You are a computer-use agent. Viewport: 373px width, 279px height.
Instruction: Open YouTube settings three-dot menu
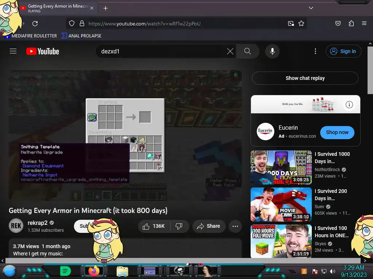coord(315,51)
